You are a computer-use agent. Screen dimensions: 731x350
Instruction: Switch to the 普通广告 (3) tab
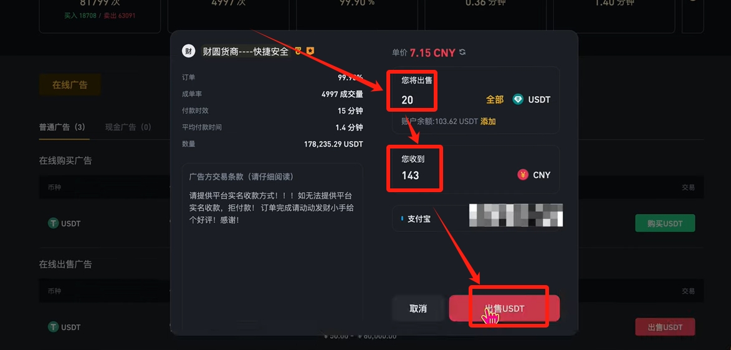pyautogui.click(x=62, y=127)
